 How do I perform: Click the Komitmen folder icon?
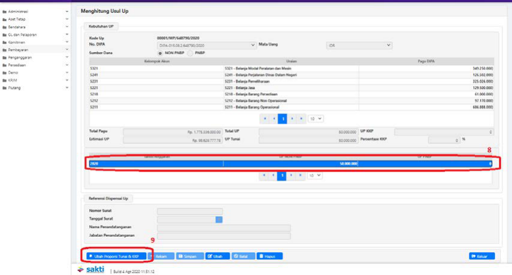[x=5, y=42]
